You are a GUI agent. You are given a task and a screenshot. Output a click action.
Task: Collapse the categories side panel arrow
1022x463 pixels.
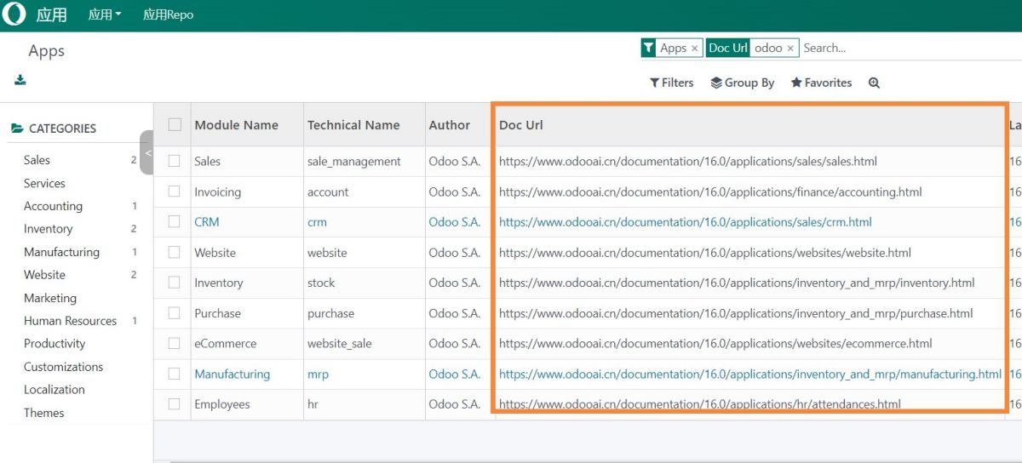point(147,153)
